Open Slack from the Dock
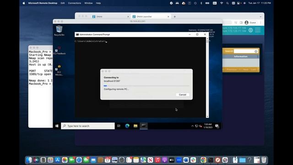Image resolution: width=293 pixels, height=165 pixels. [193, 160]
